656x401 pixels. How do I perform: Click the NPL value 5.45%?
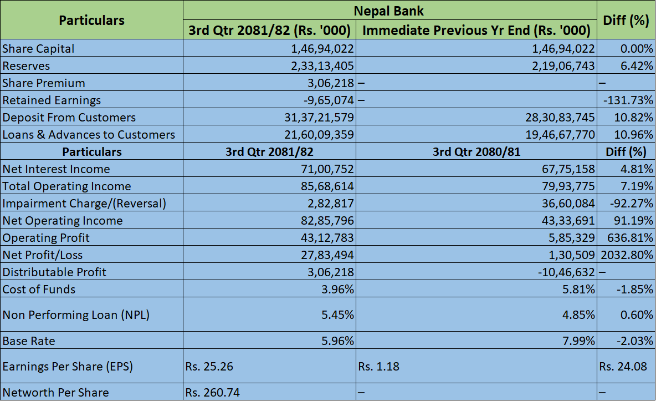coord(337,314)
